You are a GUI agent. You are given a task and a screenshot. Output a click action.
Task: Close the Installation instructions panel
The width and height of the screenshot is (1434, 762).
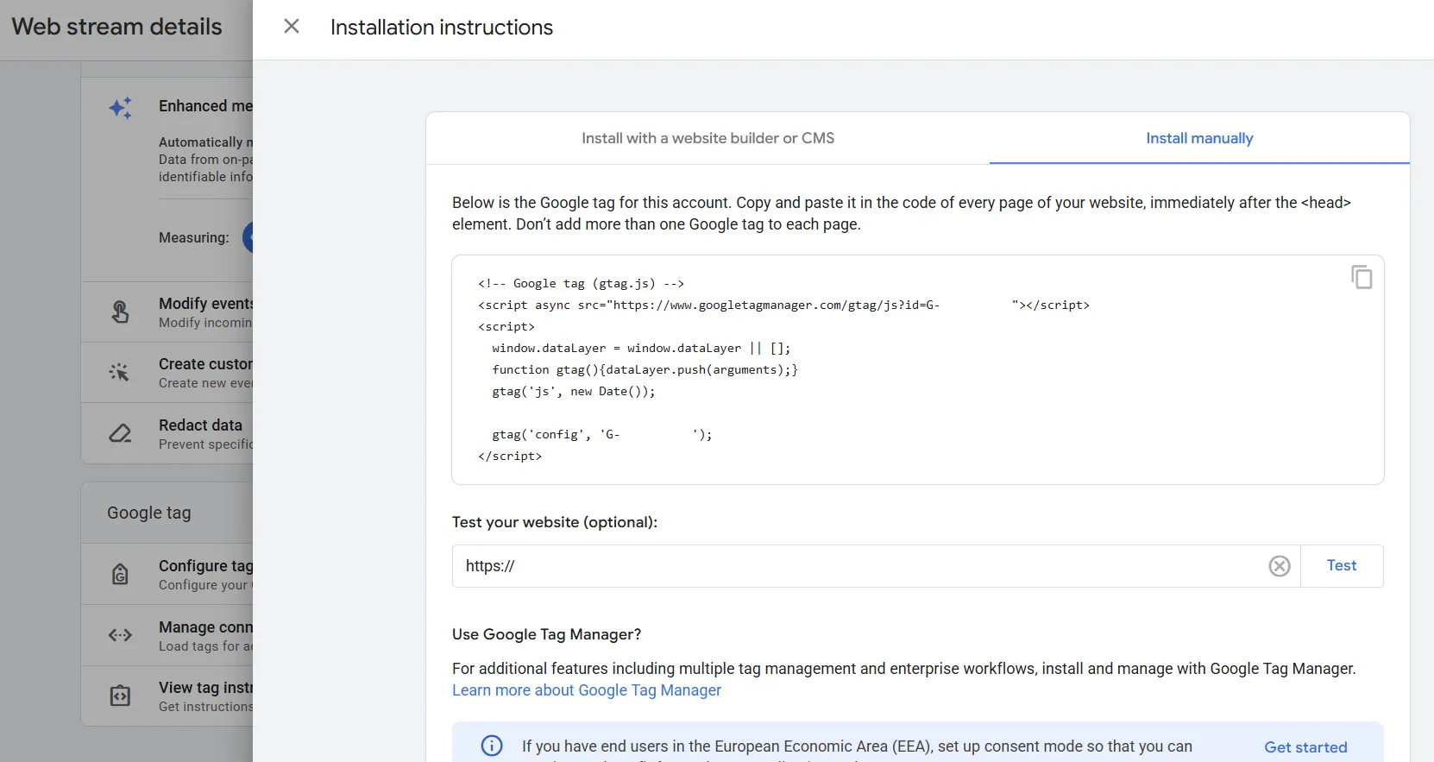(x=292, y=27)
